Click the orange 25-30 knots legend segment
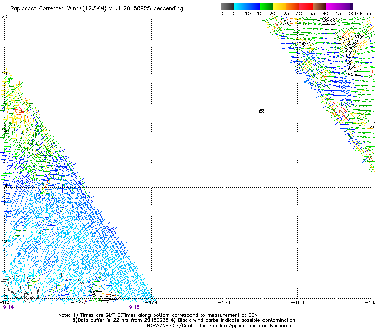Image resolution: width=375 pixels, height=329 pixels. pyautogui.click(x=293, y=6)
